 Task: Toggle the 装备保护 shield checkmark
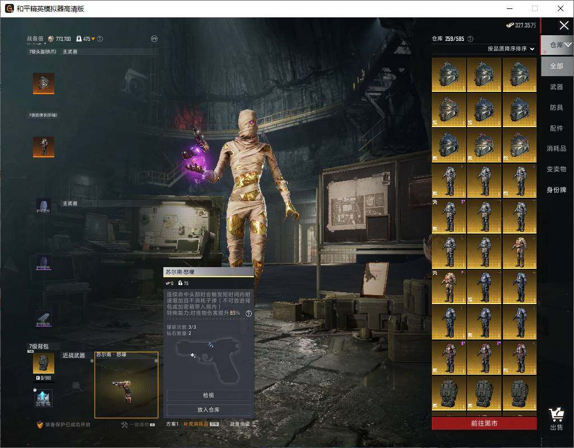point(40,424)
